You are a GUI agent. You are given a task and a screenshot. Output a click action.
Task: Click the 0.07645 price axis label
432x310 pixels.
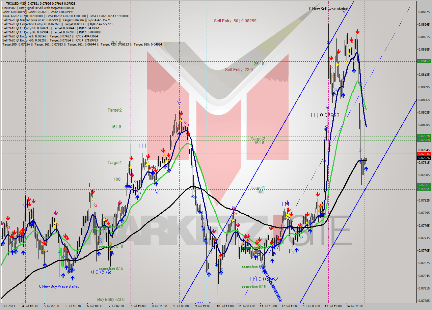[424, 276]
